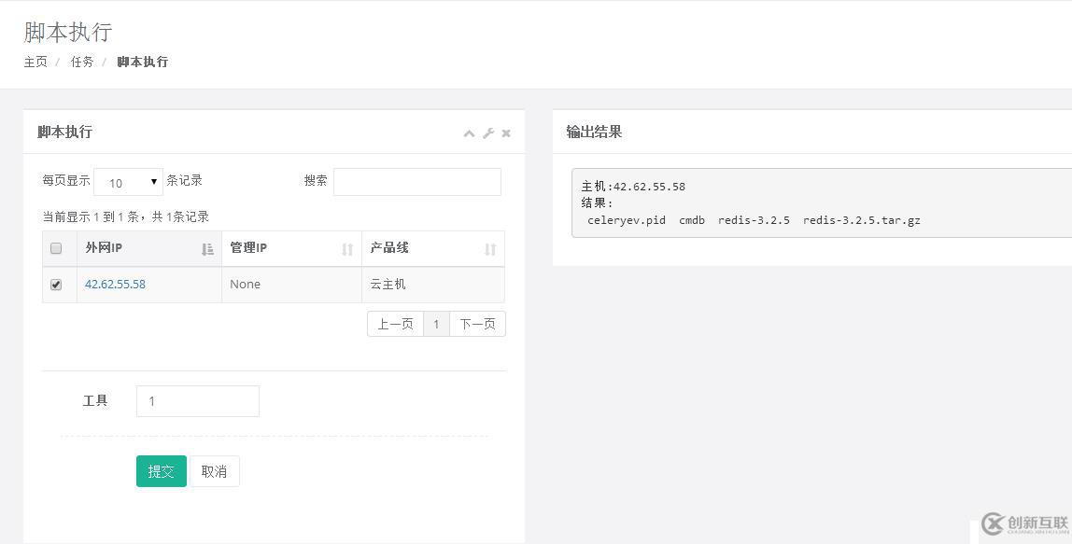Image resolution: width=1072 pixels, height=544 pixels.
Task: Click the 取消 cancel button
Action: [214, 471]
